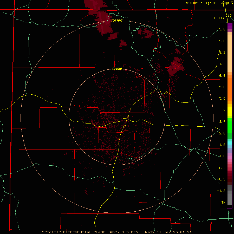Click the 1.0 value on color scale
The width and height of the screenshot is (234, 234).
(x=222, y=156)
